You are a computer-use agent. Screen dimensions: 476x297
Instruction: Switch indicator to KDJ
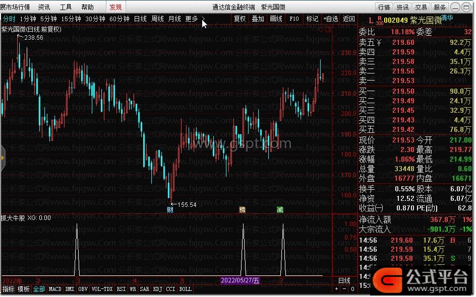point(157,289)
